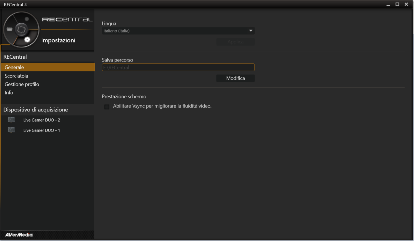Screen dimensions: 414x241
Task: Click the Live Gamer DUO - 1 device icon
Action: (x=11, y=130)
